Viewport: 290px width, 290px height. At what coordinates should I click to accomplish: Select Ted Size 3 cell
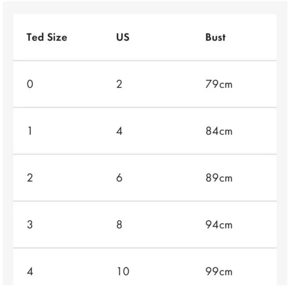point(30,224)
